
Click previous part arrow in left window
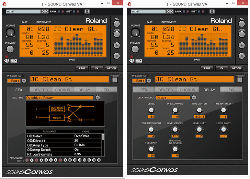[x=117, y=56]
